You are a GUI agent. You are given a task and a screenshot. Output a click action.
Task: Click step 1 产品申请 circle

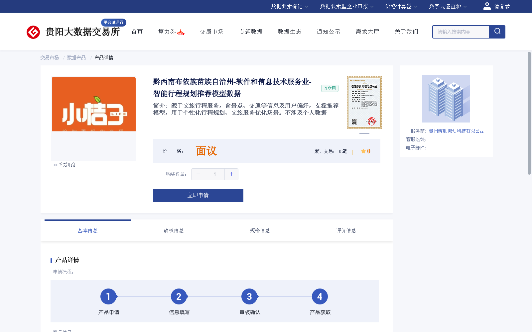[108, 296]
